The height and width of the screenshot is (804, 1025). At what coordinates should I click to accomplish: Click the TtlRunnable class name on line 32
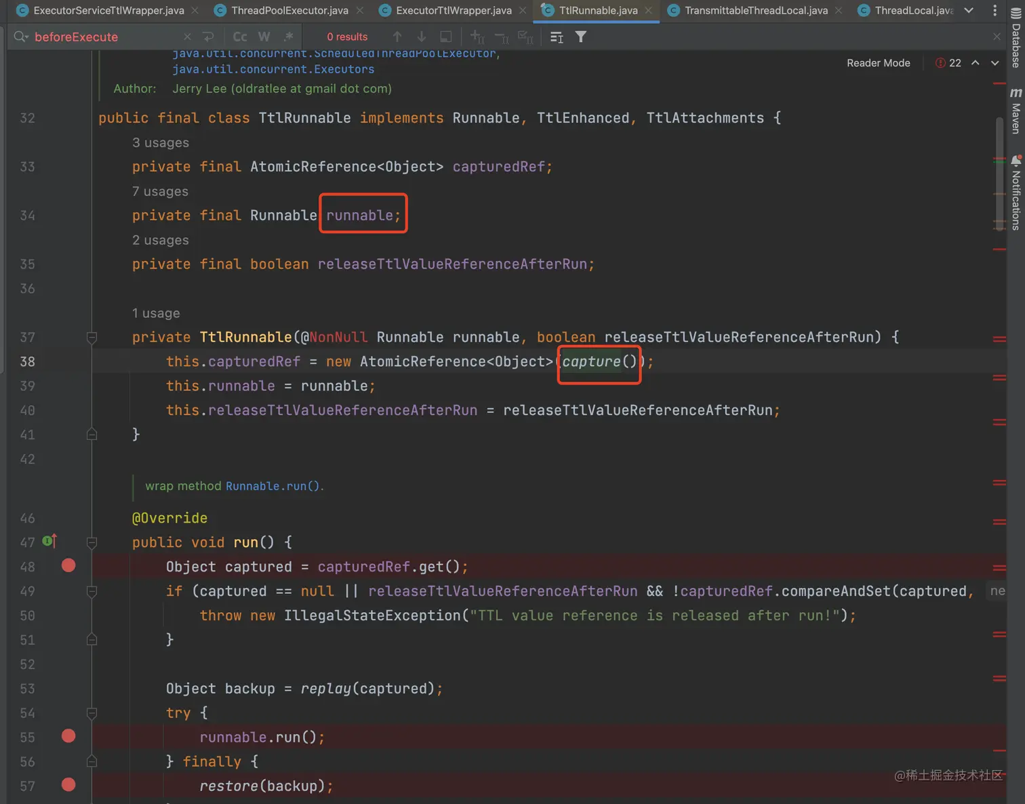[305, 118]
